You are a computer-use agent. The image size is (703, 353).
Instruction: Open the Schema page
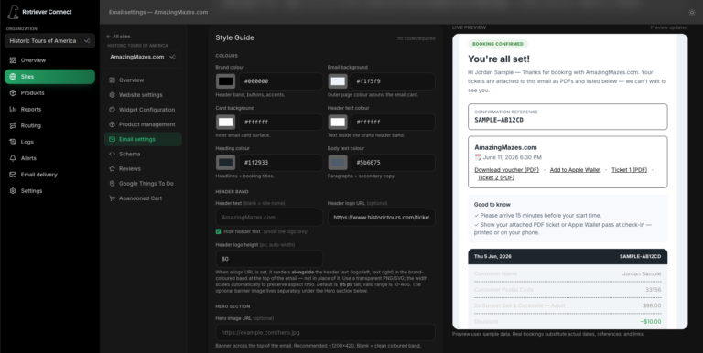[x=143, y=155]
